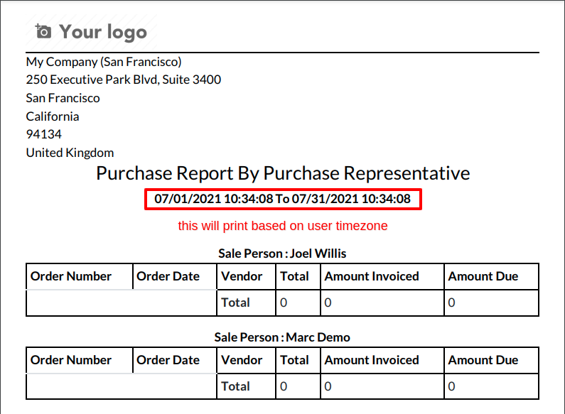Viewport: 565px width, 414px height.
Task: Click the United Kingdom country line
Action: click(70, 153)
